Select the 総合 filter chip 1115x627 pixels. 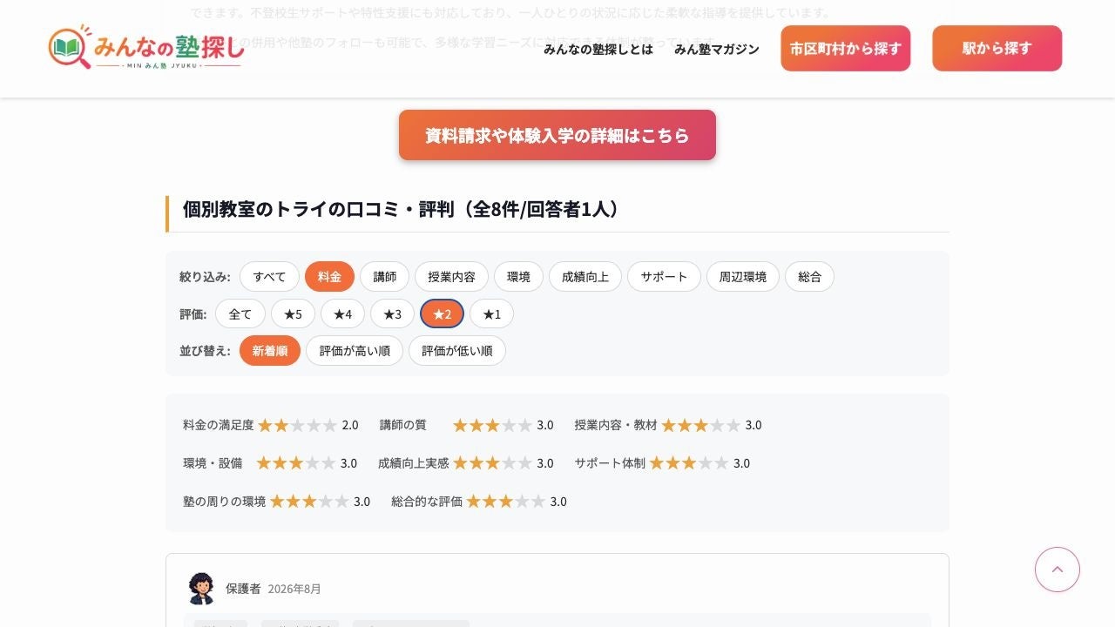809,277
